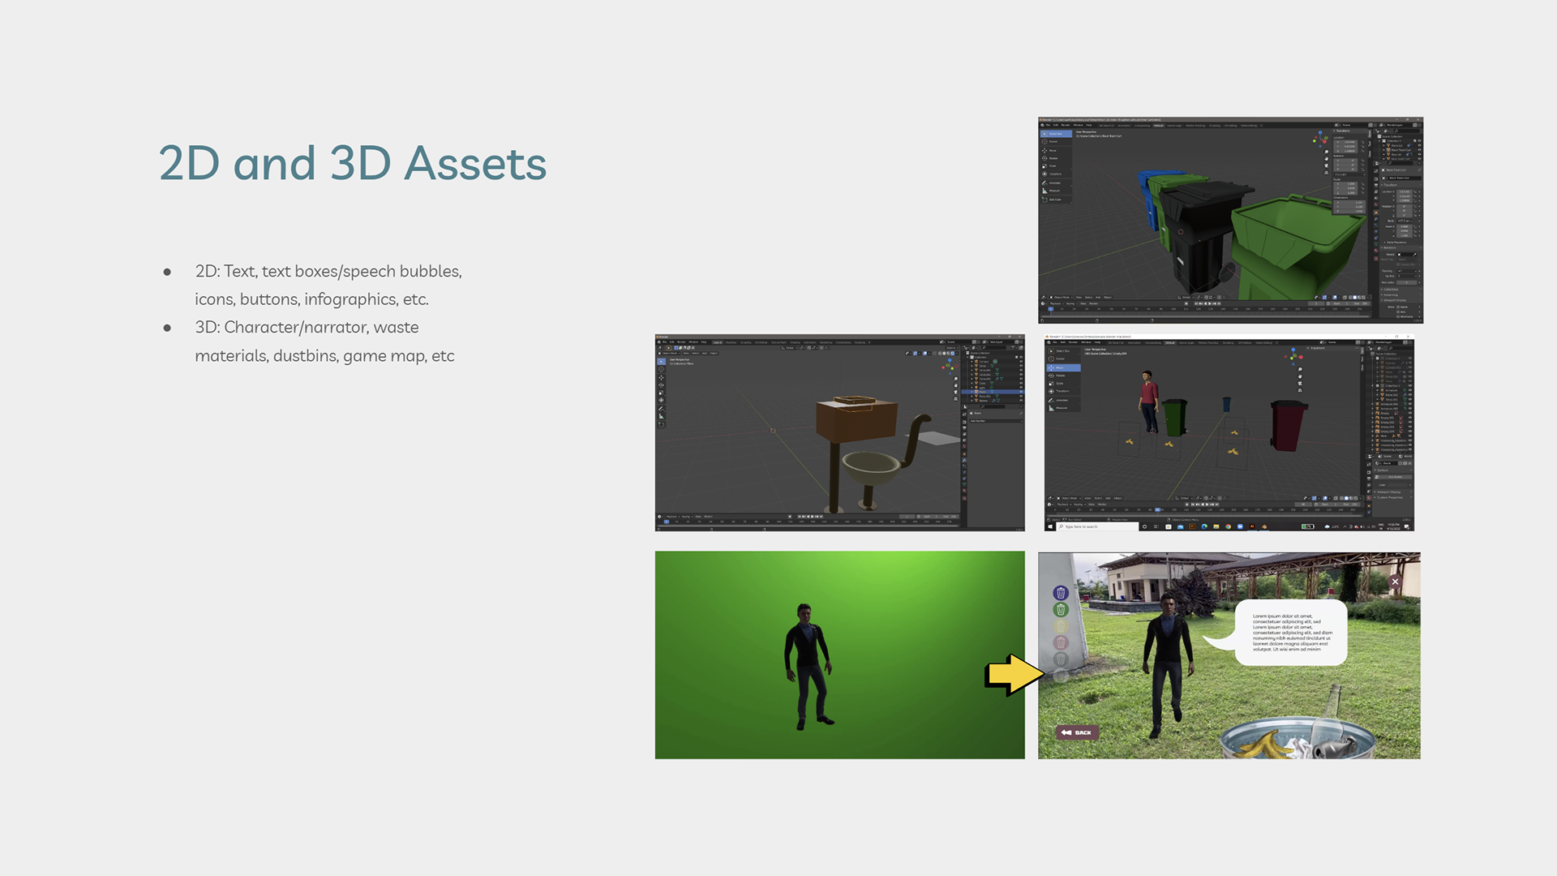Click the highlighted Move tool in banana Blender window
Viewport: 1557px width, 876px height.
coord(1064,367)
